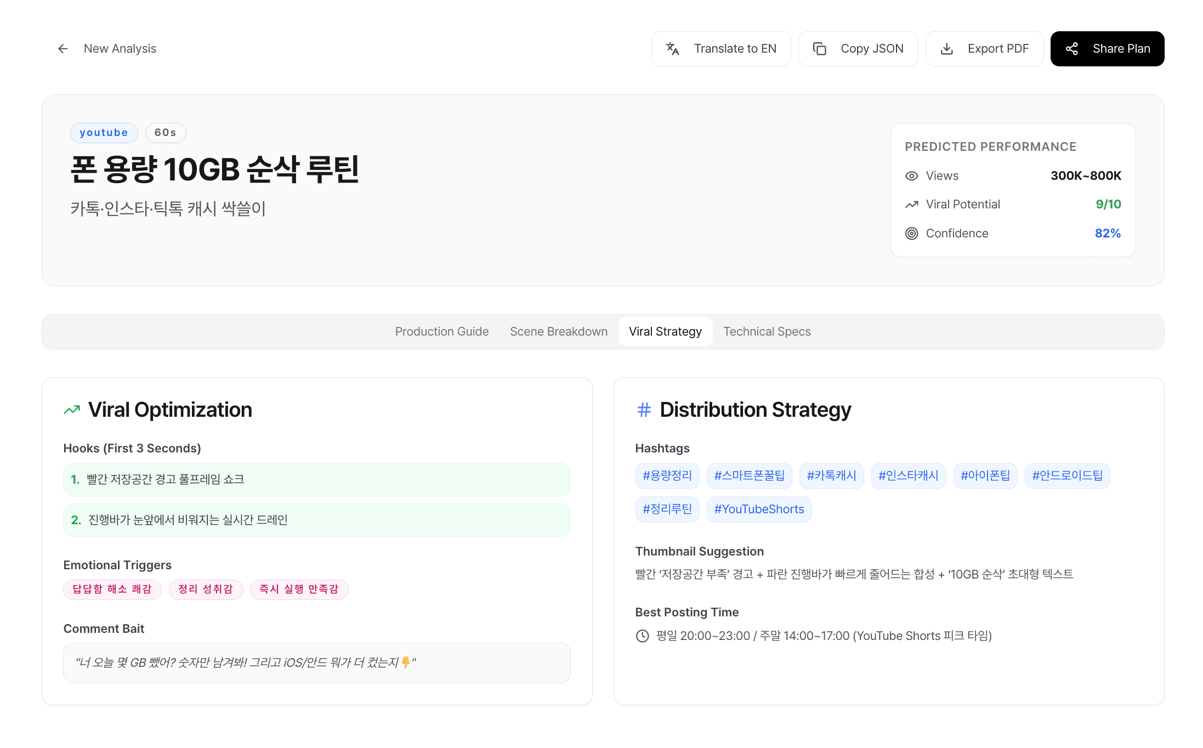
Task: Click the trending arrow icon beside Viral Potential
Action: [911, 204]
